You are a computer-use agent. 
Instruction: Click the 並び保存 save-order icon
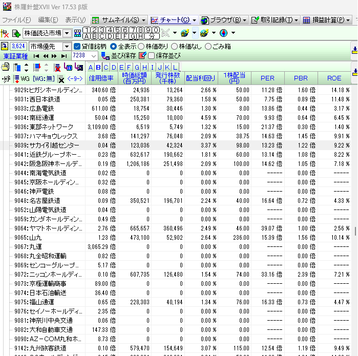coord(105,55)
